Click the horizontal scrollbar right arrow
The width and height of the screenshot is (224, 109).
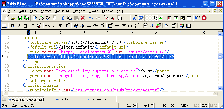click(215, 93)
